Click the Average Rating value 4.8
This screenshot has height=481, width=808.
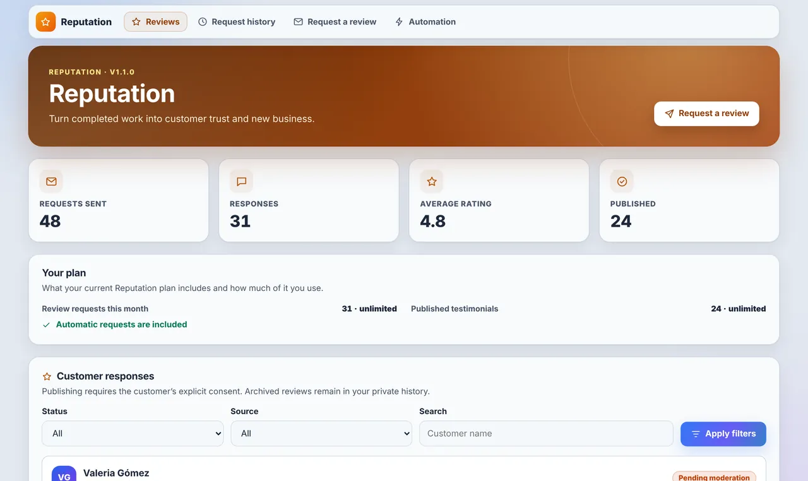tap(433, 221)
